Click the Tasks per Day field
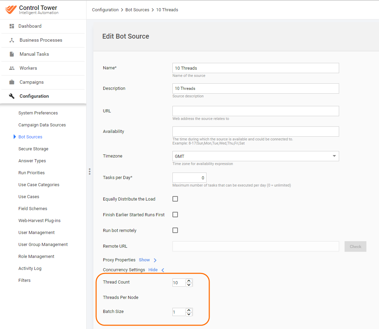This screenshot has height=329, width=379. [189, 178]
